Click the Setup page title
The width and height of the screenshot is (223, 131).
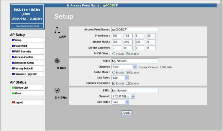pos(64,16)
